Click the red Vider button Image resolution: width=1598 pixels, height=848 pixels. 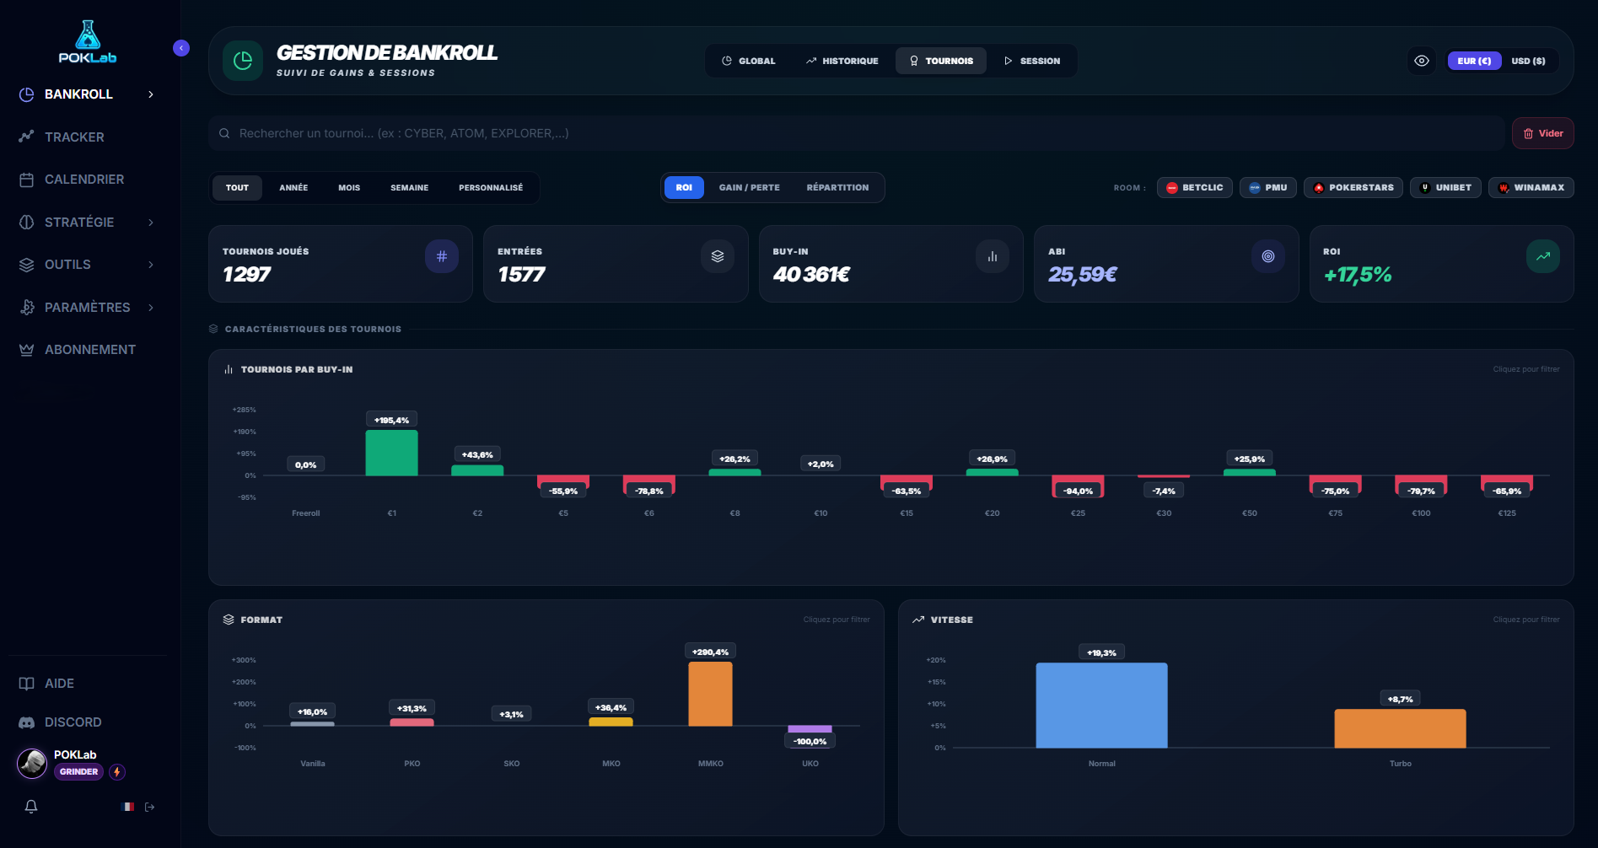coord(1543,133)
